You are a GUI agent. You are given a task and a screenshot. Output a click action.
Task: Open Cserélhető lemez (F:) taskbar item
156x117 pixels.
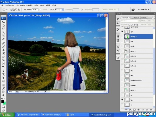(53, 115)
